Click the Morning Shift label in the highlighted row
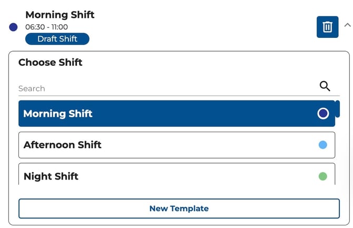Screen dimensions: 353x228 pyautogui.click(x=58, y=114)
